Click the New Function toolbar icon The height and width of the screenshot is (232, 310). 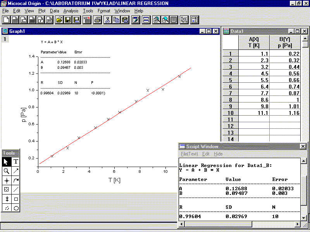point(41,20)
